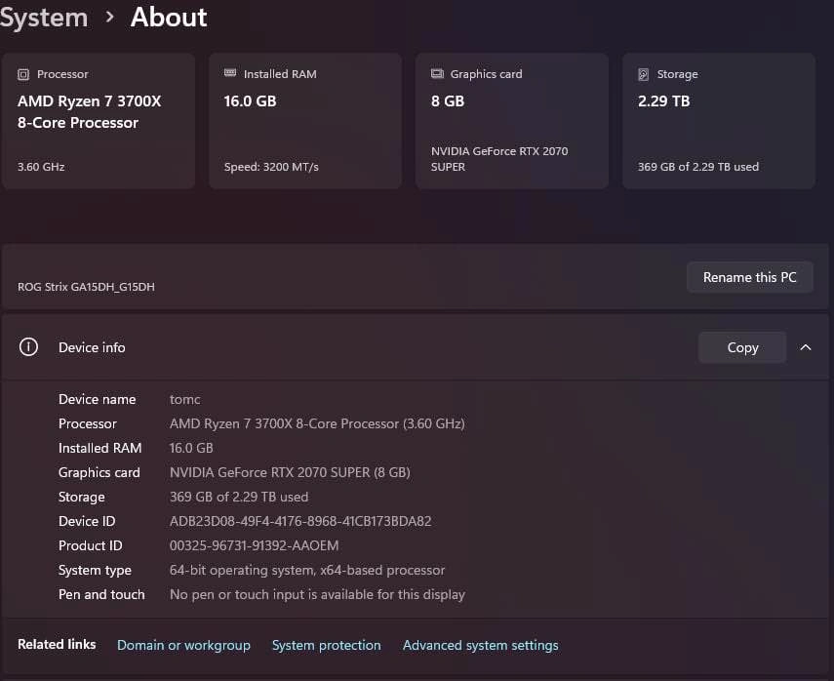Click the Installed RAM memory icon
This screenshot has width=834, height=681.
click(x=230, y=73)
